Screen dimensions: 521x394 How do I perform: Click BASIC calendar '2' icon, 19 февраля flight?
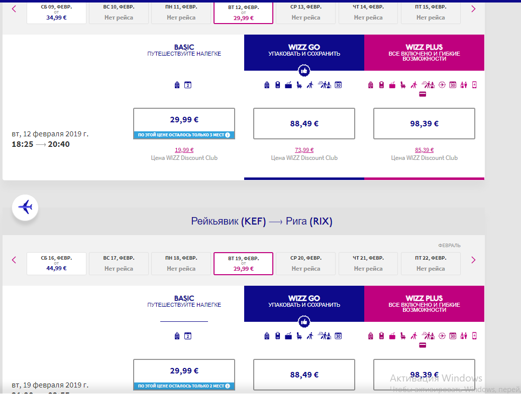tap(188, 336)
